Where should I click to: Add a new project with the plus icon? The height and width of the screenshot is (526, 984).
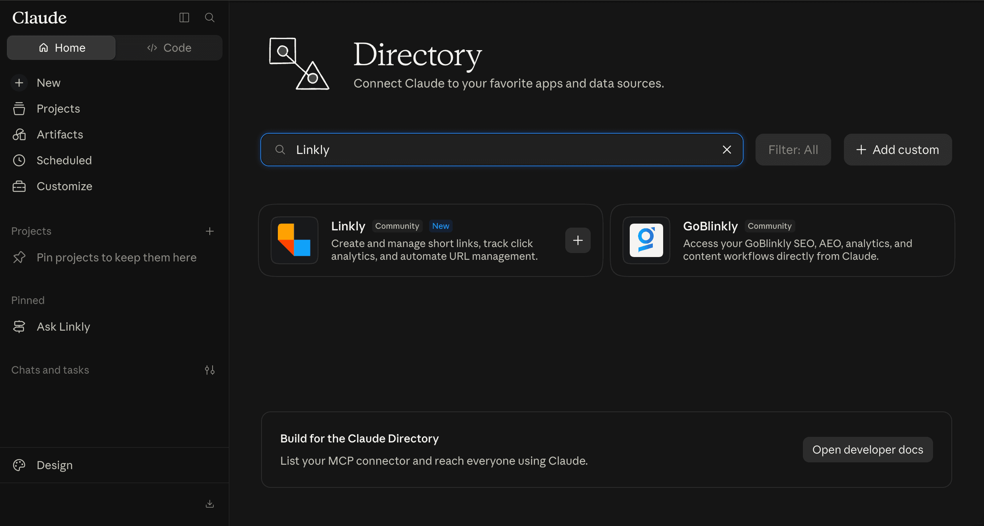point(210,231)
